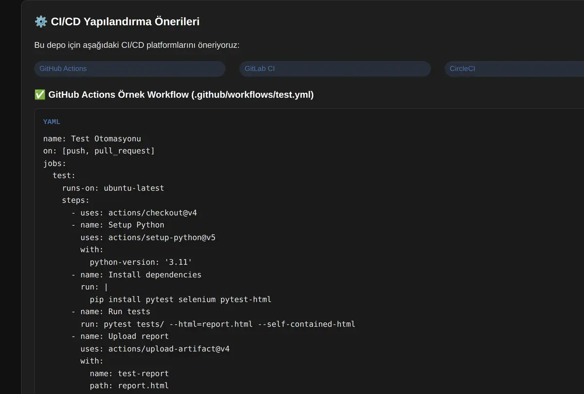The image size is (584, 394).
Task: Click the 'path: report.html' line
Action: point(129,386)
